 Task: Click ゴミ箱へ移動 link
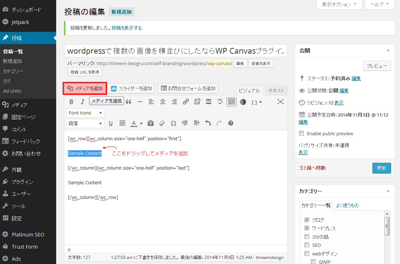pyautogui.click(x=312, y=168)
